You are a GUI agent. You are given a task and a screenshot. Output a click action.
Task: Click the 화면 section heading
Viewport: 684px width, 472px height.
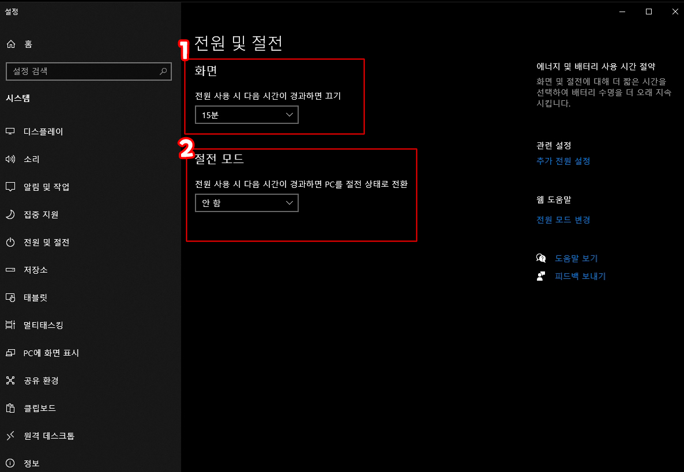(x=206, y=71)
